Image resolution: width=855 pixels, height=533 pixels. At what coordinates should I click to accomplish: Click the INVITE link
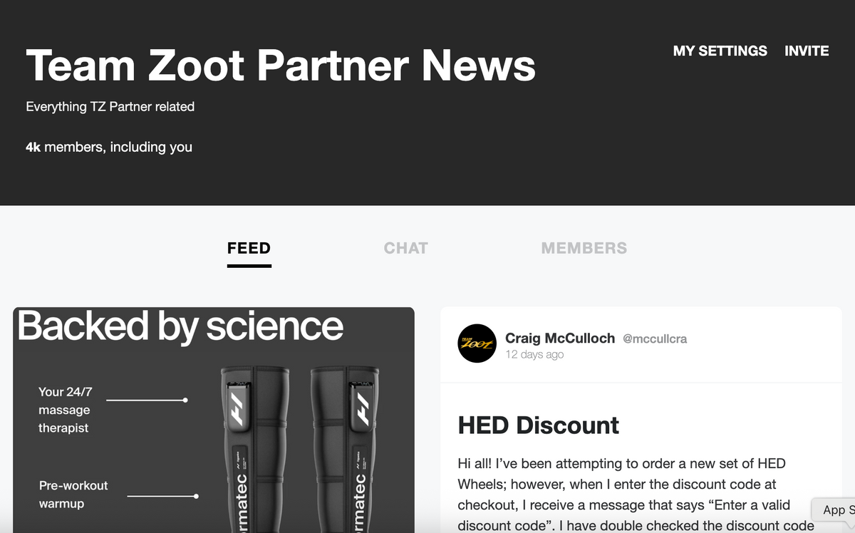click(x=807, y=51)
